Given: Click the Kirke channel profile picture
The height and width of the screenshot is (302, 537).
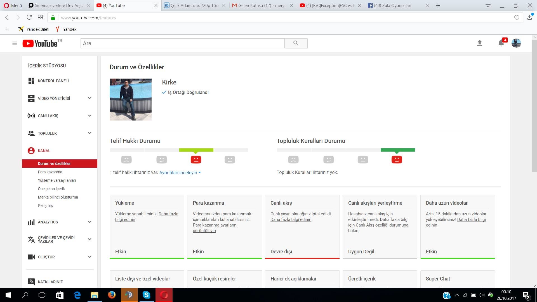Looking at the screenshot, I should coord(131,100).
